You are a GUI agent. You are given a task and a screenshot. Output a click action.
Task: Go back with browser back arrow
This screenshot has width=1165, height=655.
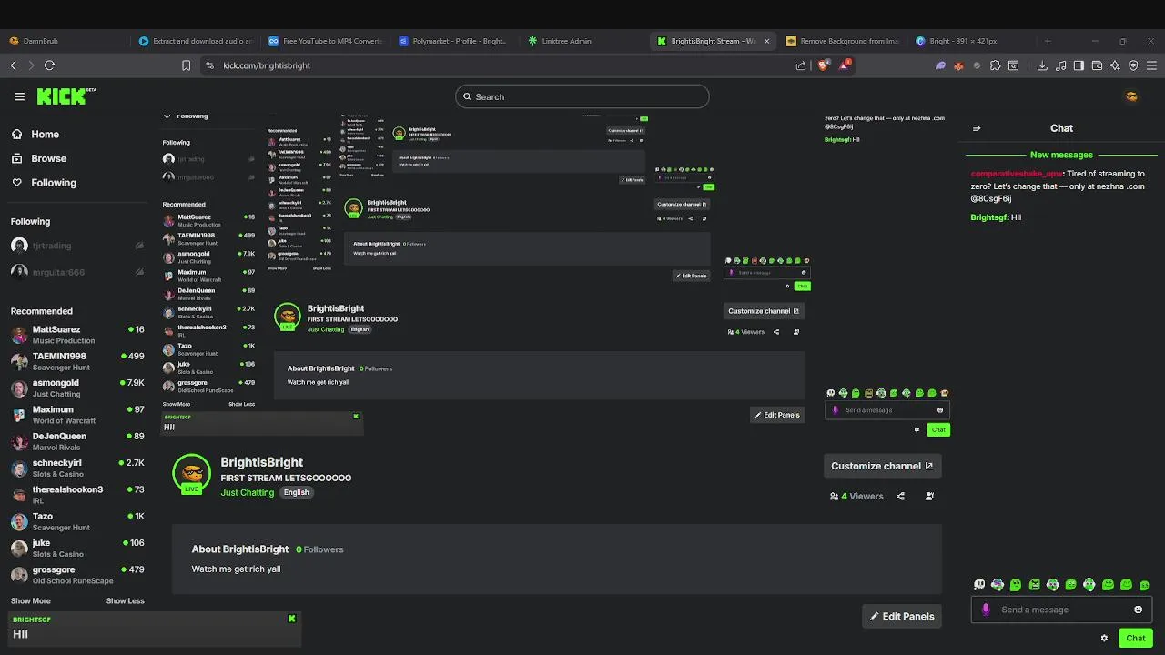coord(13,65)
